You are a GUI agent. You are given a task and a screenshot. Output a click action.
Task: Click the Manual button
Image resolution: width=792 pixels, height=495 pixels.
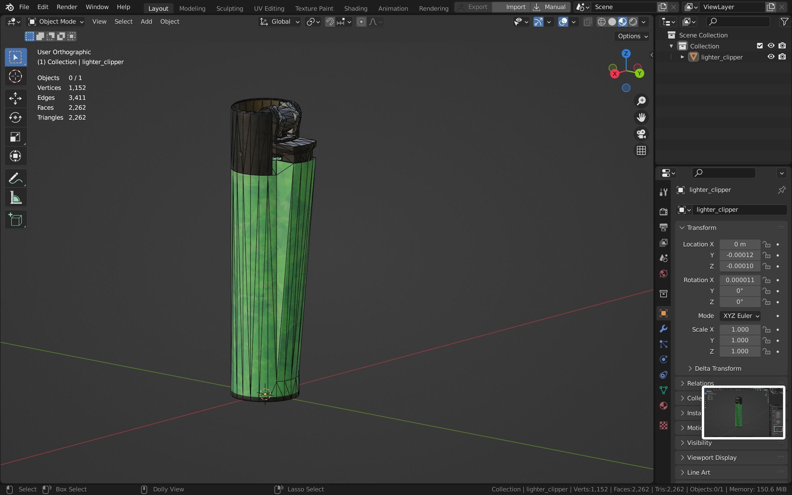(x=550, y=7)
